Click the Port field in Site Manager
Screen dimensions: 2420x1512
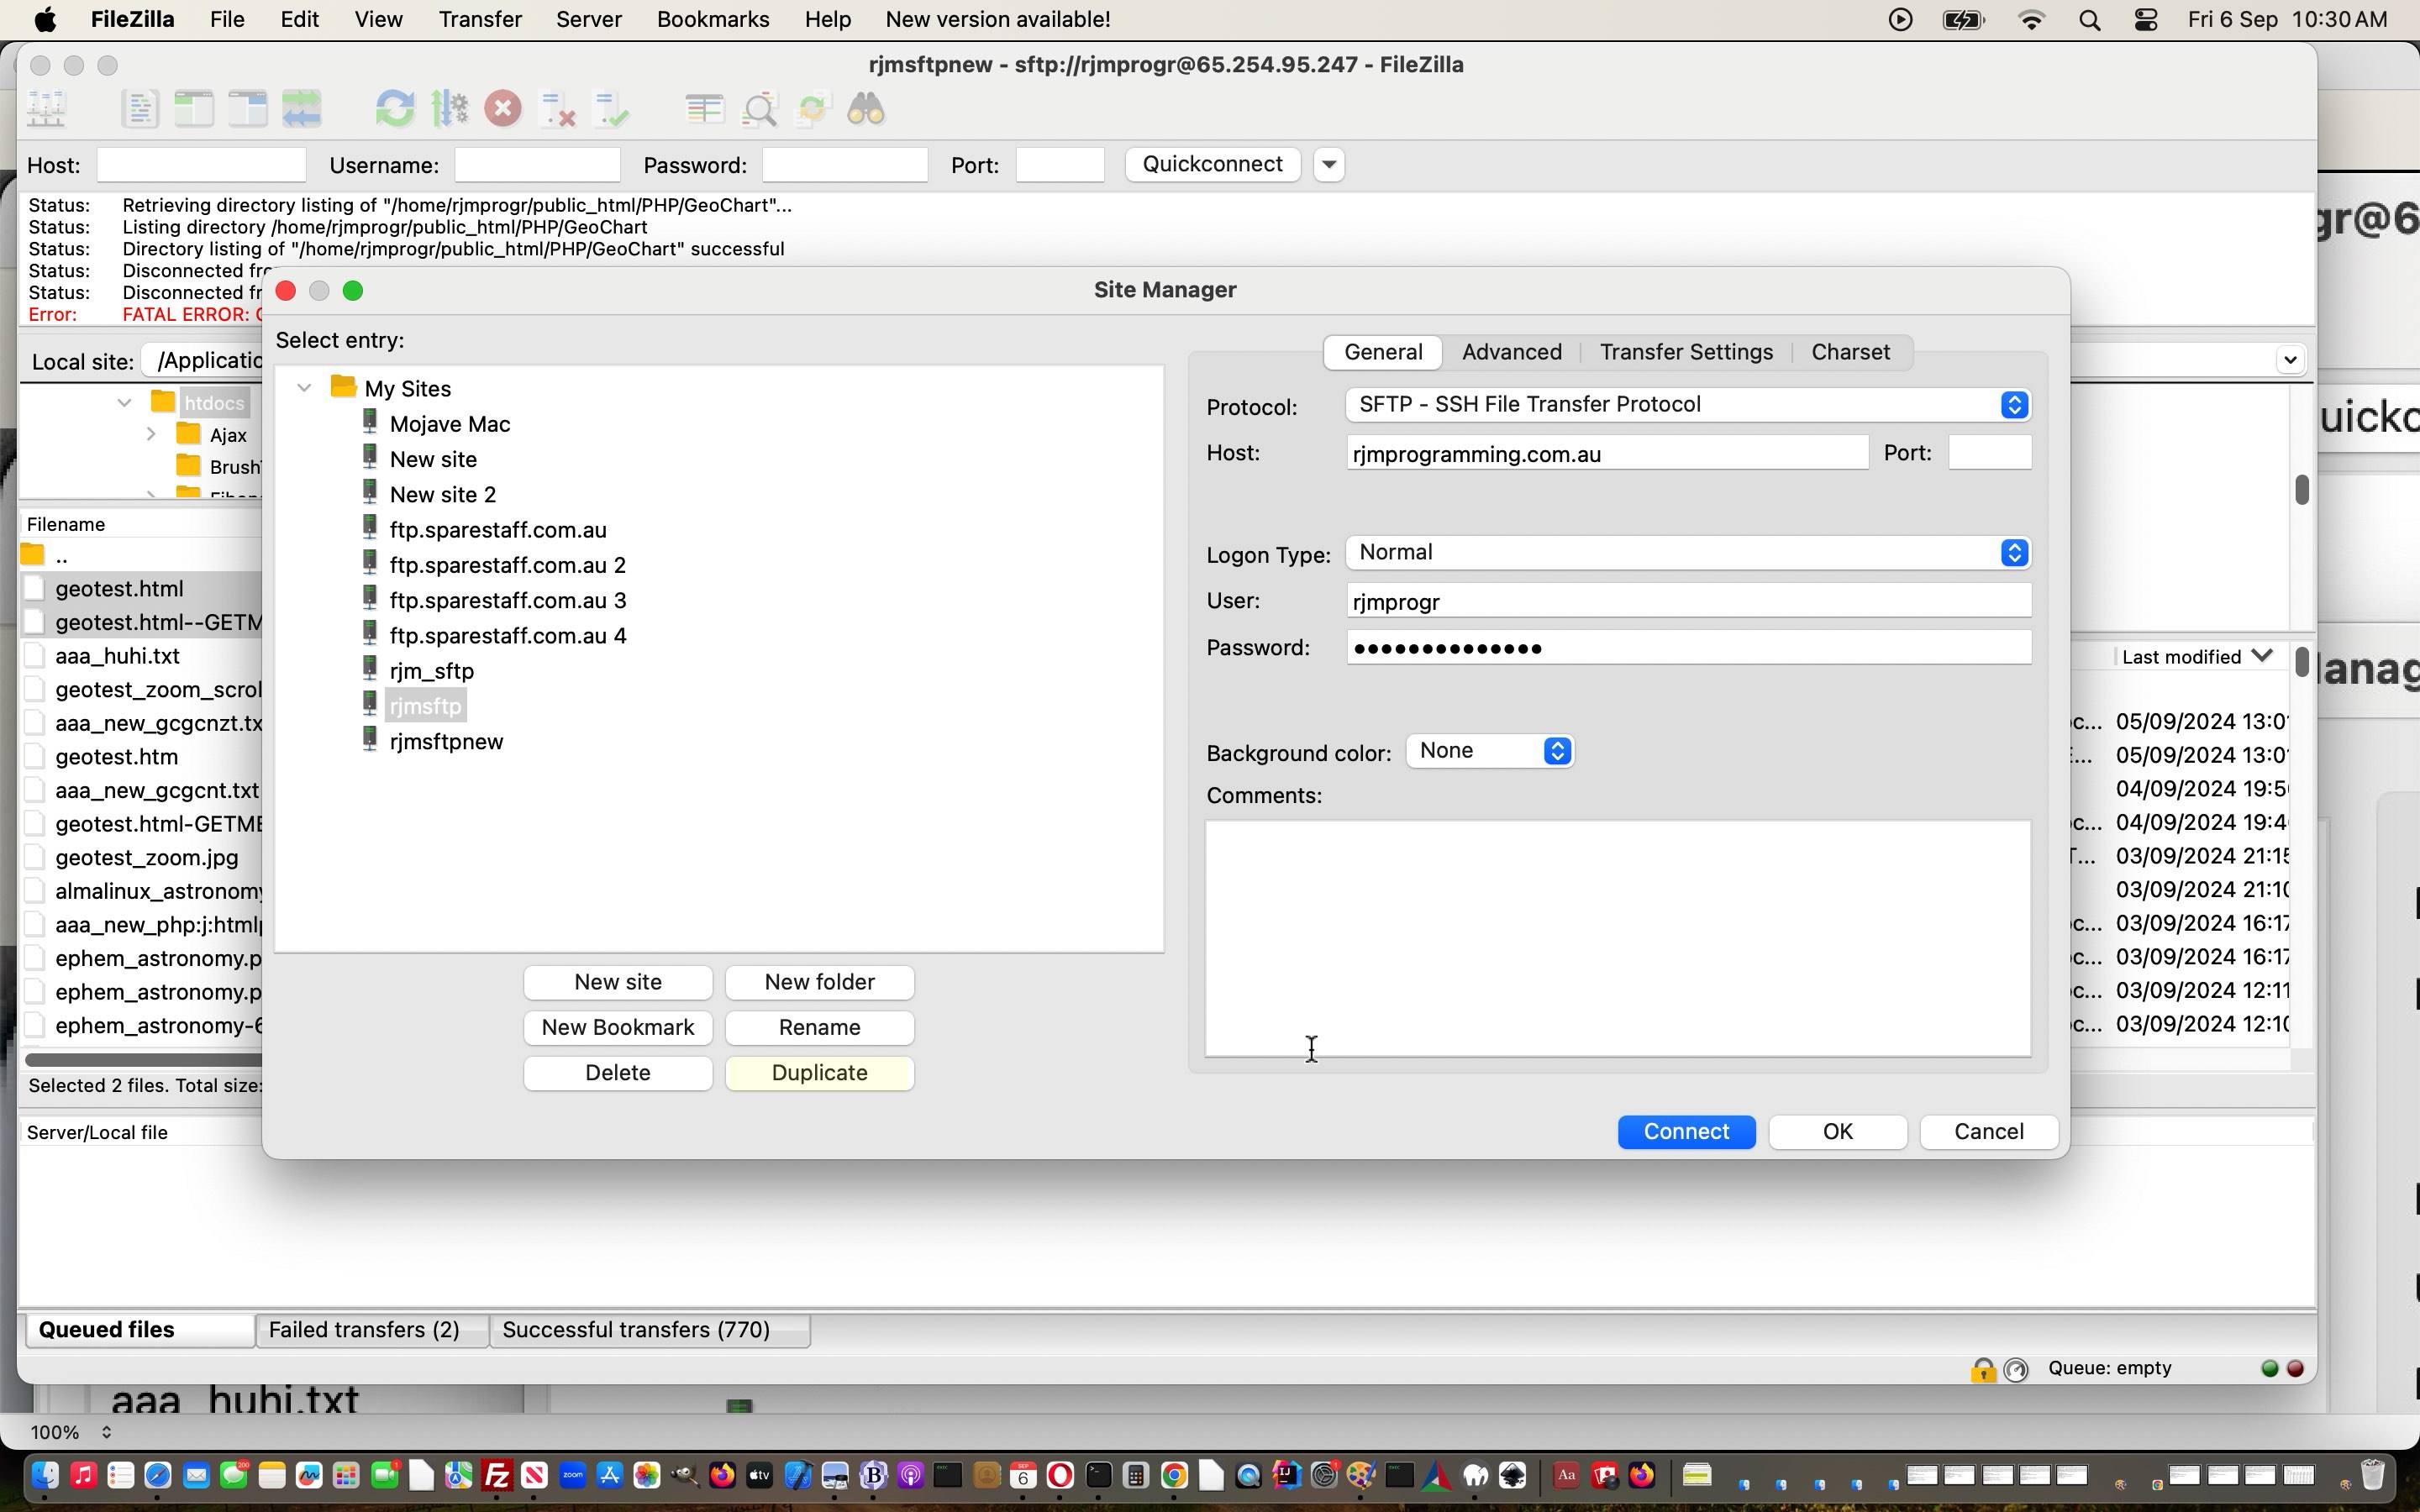[x=1990, y=453]
